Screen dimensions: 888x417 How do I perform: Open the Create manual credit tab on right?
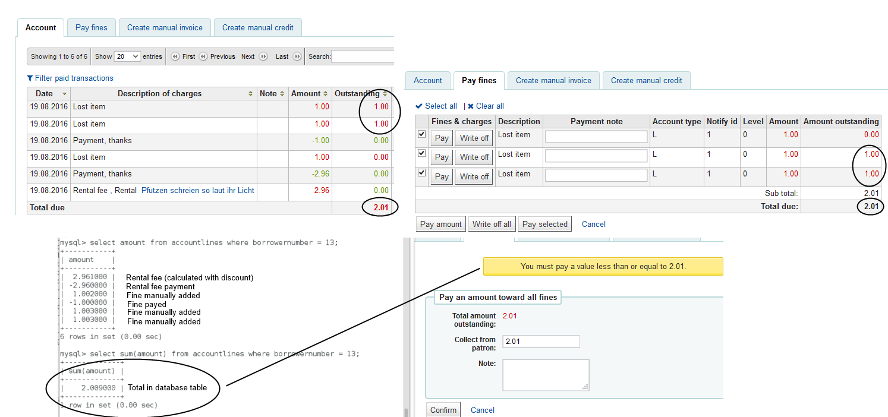646,81
